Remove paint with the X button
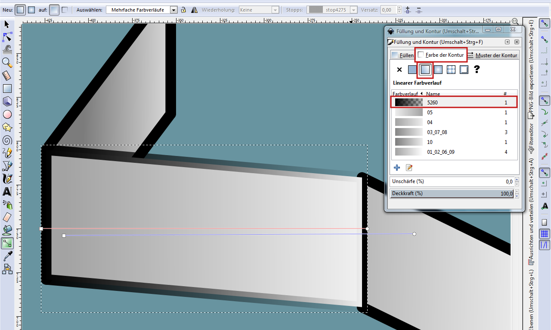 [399, 70]
